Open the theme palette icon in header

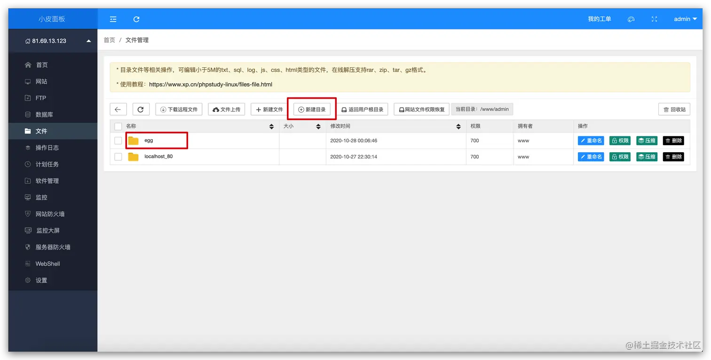pyautogui.click(x=631, y=19)
